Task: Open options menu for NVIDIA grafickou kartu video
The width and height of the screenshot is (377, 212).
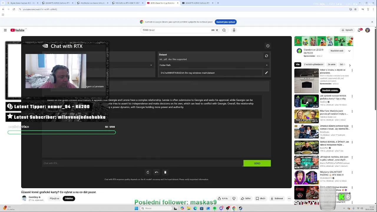Action: point(352,96)
